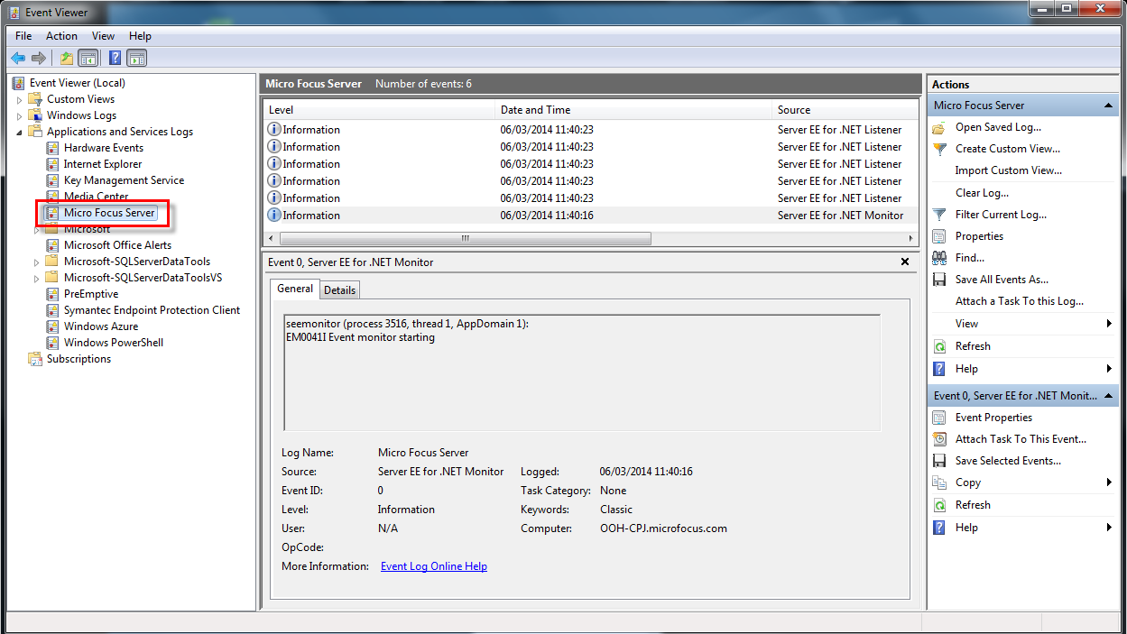Click the Back arrow in the toolbar
This screenshot has height=634, width=1127.
[x=18, y=59]
